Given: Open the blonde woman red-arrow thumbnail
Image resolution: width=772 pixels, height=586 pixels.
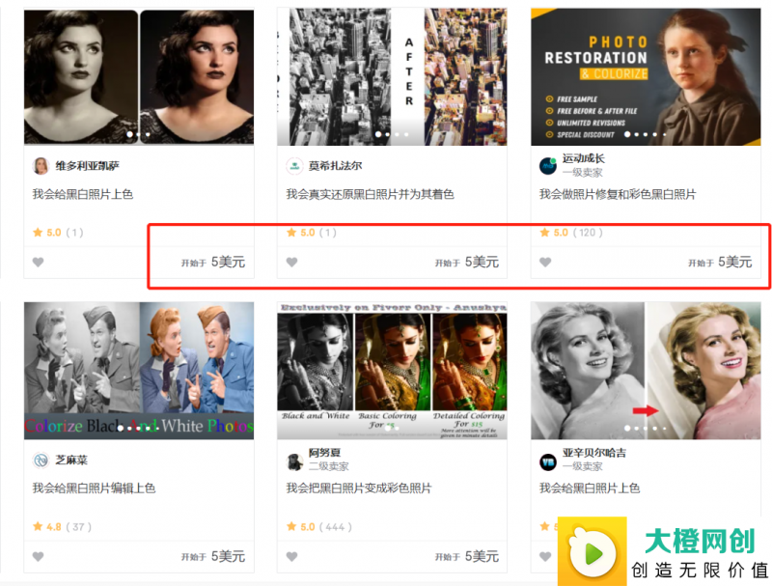Looking at the screenshot, I should (x=646, y=371).
